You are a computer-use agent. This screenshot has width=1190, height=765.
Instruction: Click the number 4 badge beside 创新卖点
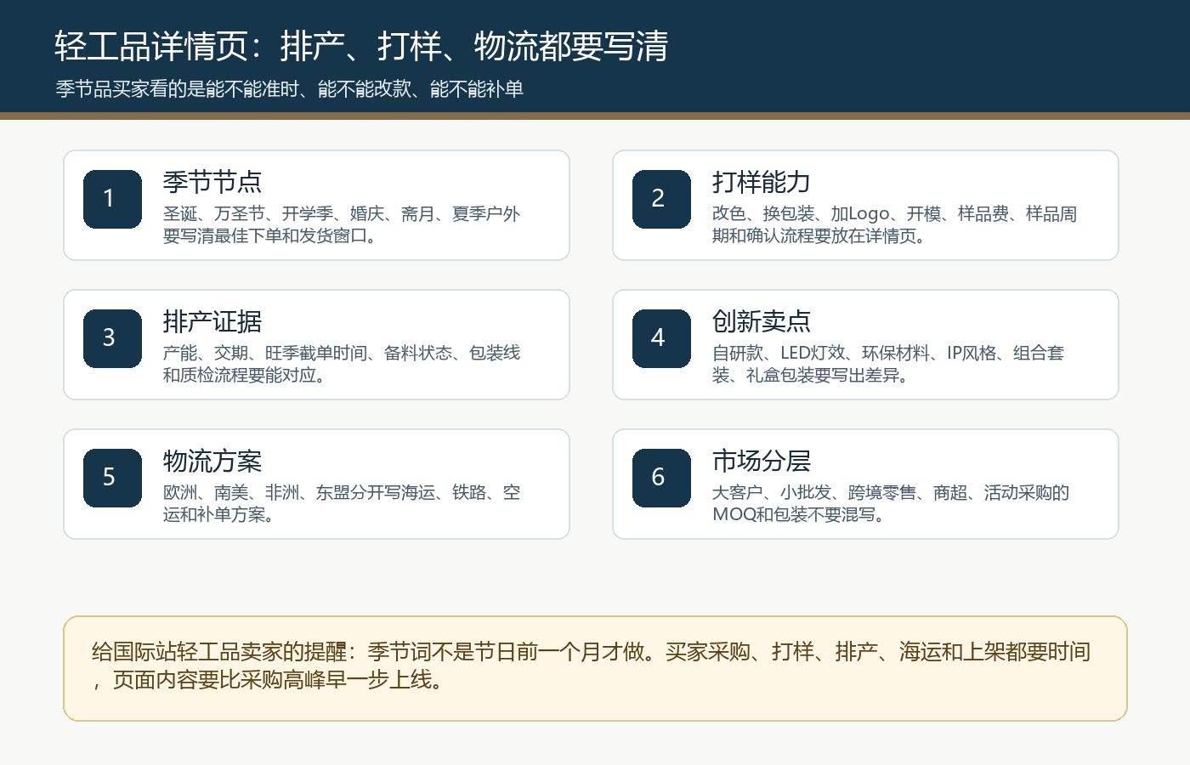coord(661,338)
